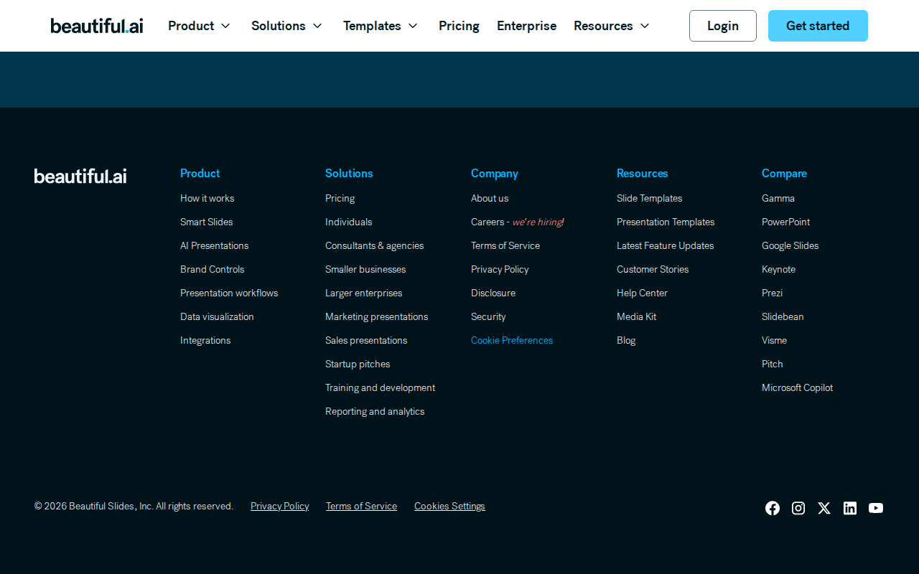Expand the Resources dropdown in the navbar
The height and width of the screenshot is (574, 919).
(x=612, y=26)
